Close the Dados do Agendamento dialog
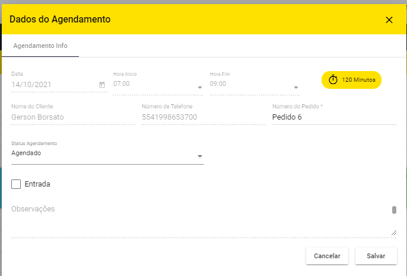 click(x=389, y=20)
